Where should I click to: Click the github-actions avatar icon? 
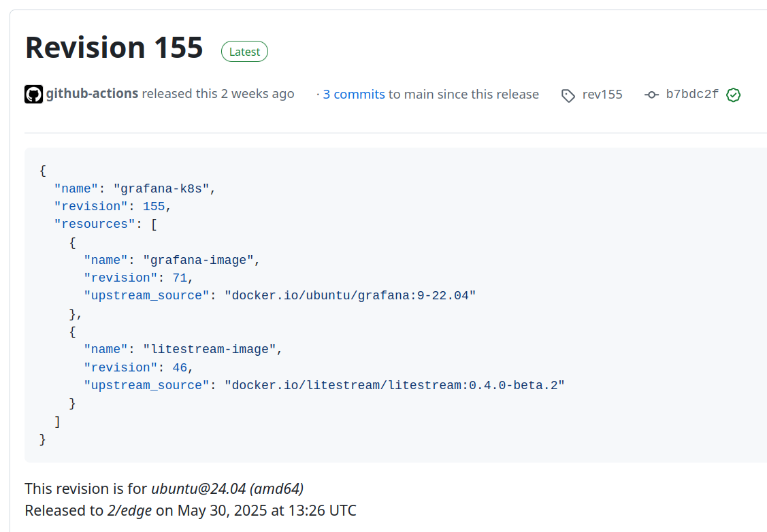pyautogui.click(x=34, y=95)
